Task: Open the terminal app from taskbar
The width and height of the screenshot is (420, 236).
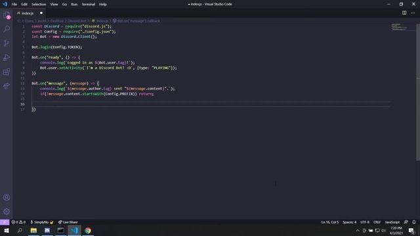Action: pyautogui.click(x=60, y=230)
